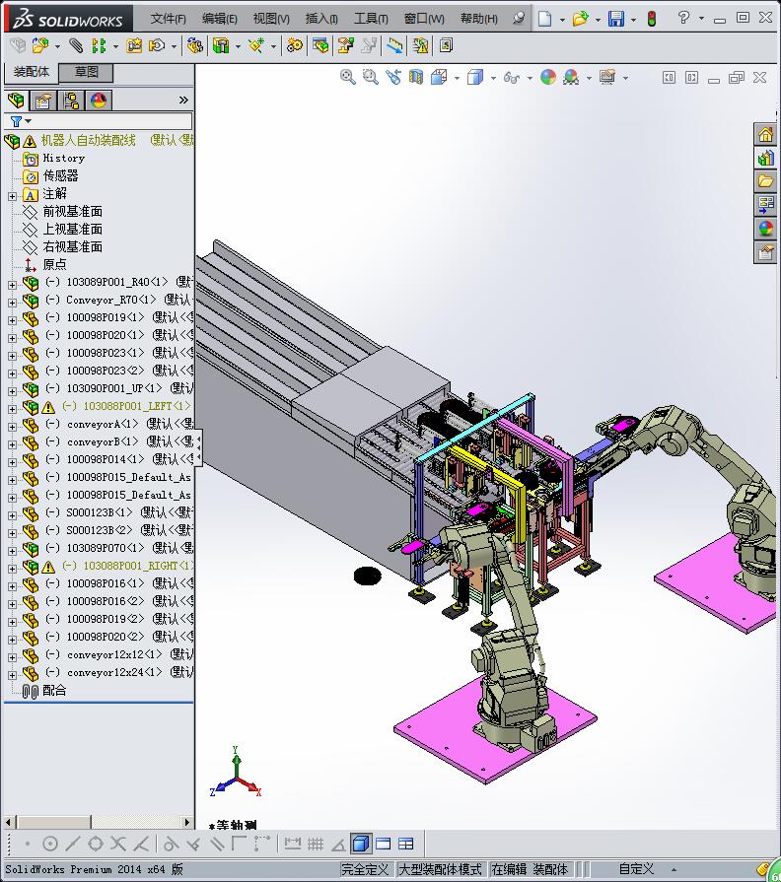Screen dimensions: 781x882
Task: Open the 文件(F) menu
Action: [x=169, y=19]
